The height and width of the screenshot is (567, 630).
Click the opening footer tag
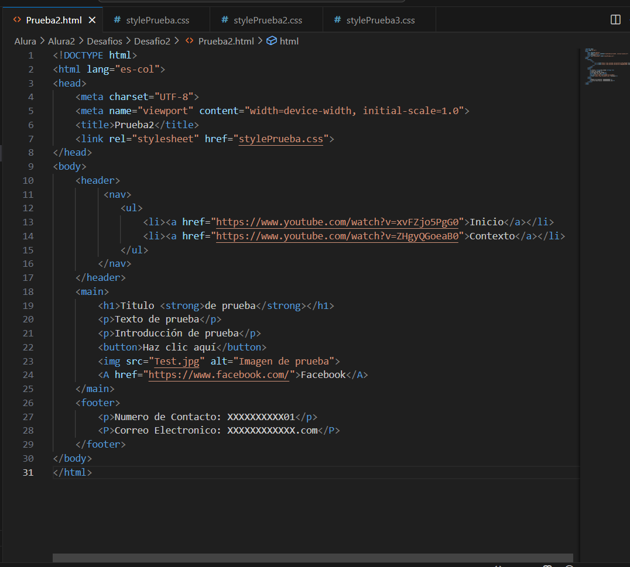click(x=98, y=403)
